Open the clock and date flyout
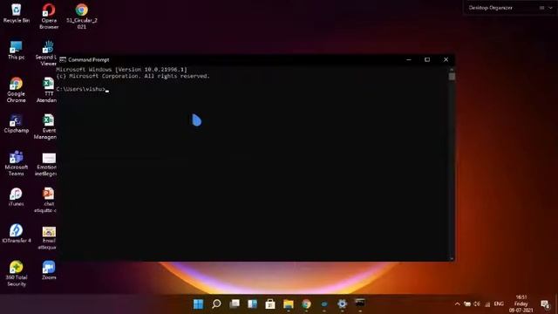Screen dimensions: 558x314 tap(521, 304)
